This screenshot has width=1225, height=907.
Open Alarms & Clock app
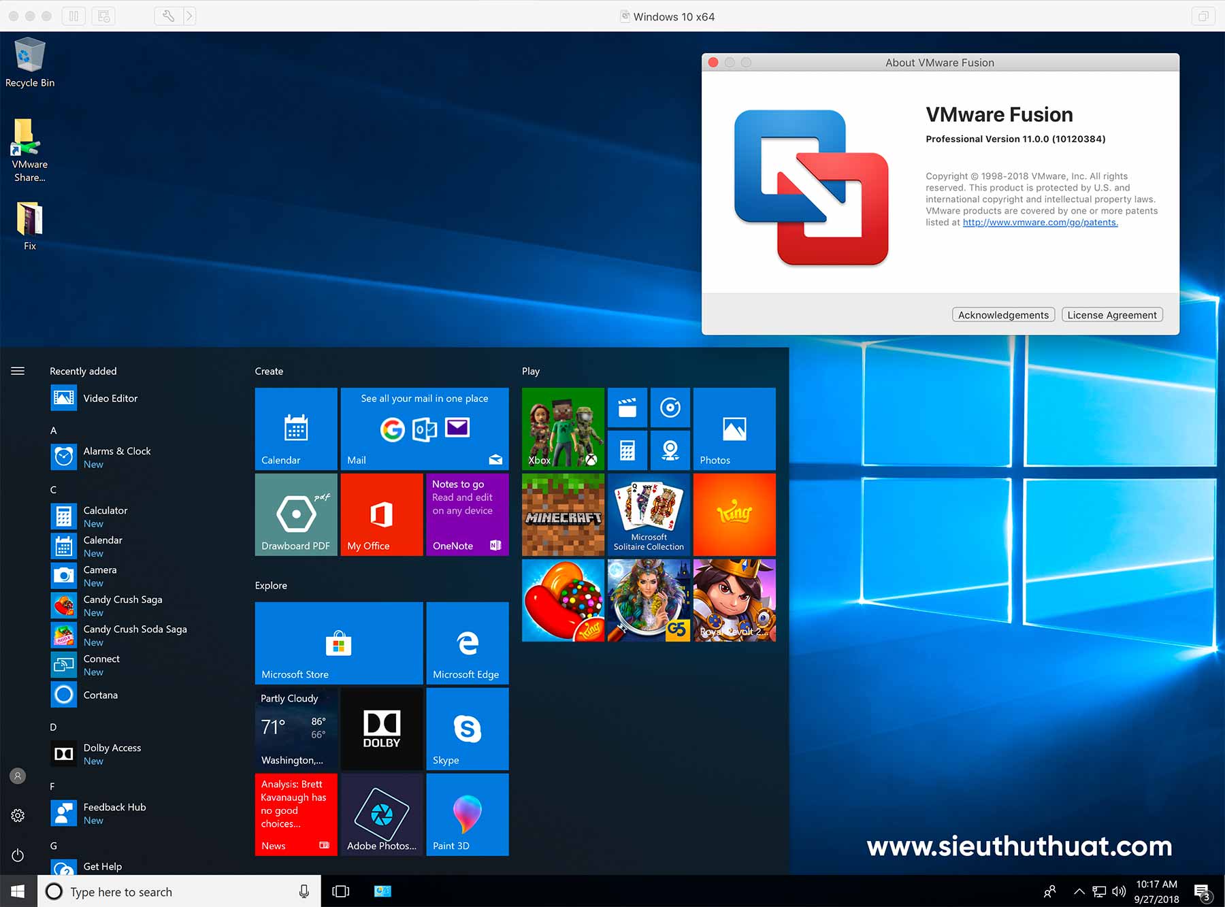(x=143, y=457)
